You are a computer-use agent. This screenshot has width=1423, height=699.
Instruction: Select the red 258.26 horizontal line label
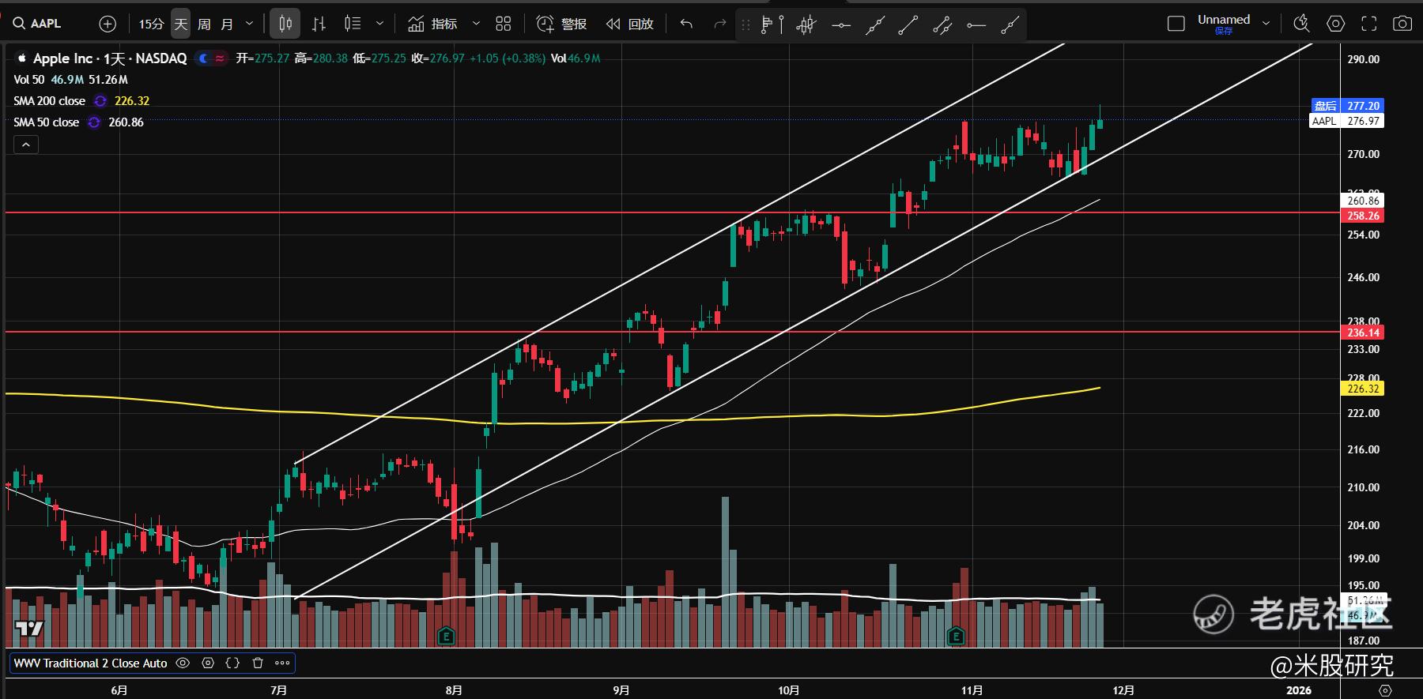point(1363,216)
